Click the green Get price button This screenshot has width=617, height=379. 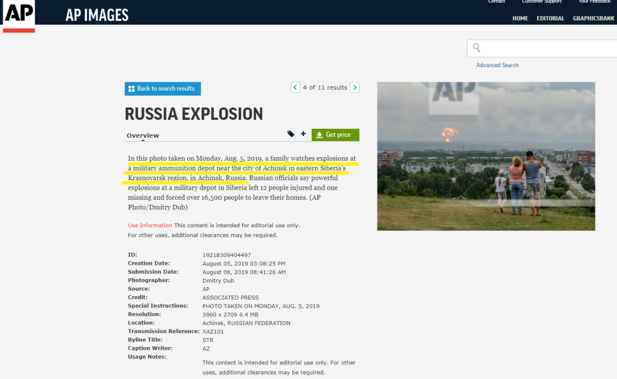[x=335, y=135]
